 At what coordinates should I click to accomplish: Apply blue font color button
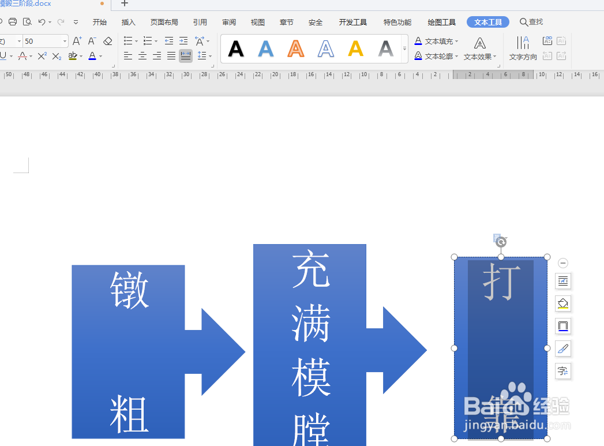(92, 56)
